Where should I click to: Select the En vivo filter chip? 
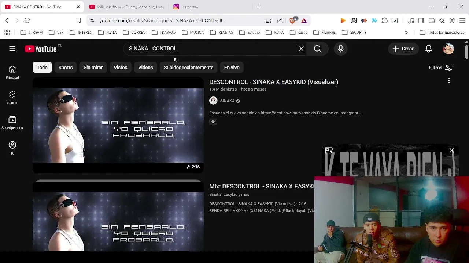232,68
